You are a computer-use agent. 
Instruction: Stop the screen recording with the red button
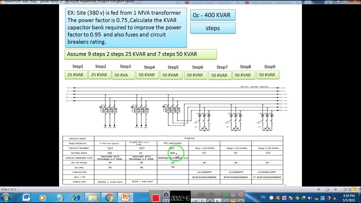[156, 198]
